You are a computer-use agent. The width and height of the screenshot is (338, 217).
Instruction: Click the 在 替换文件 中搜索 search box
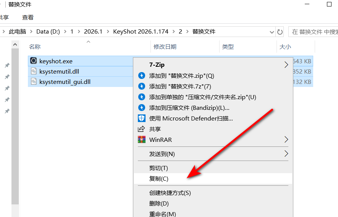click(x=314, y=32)
